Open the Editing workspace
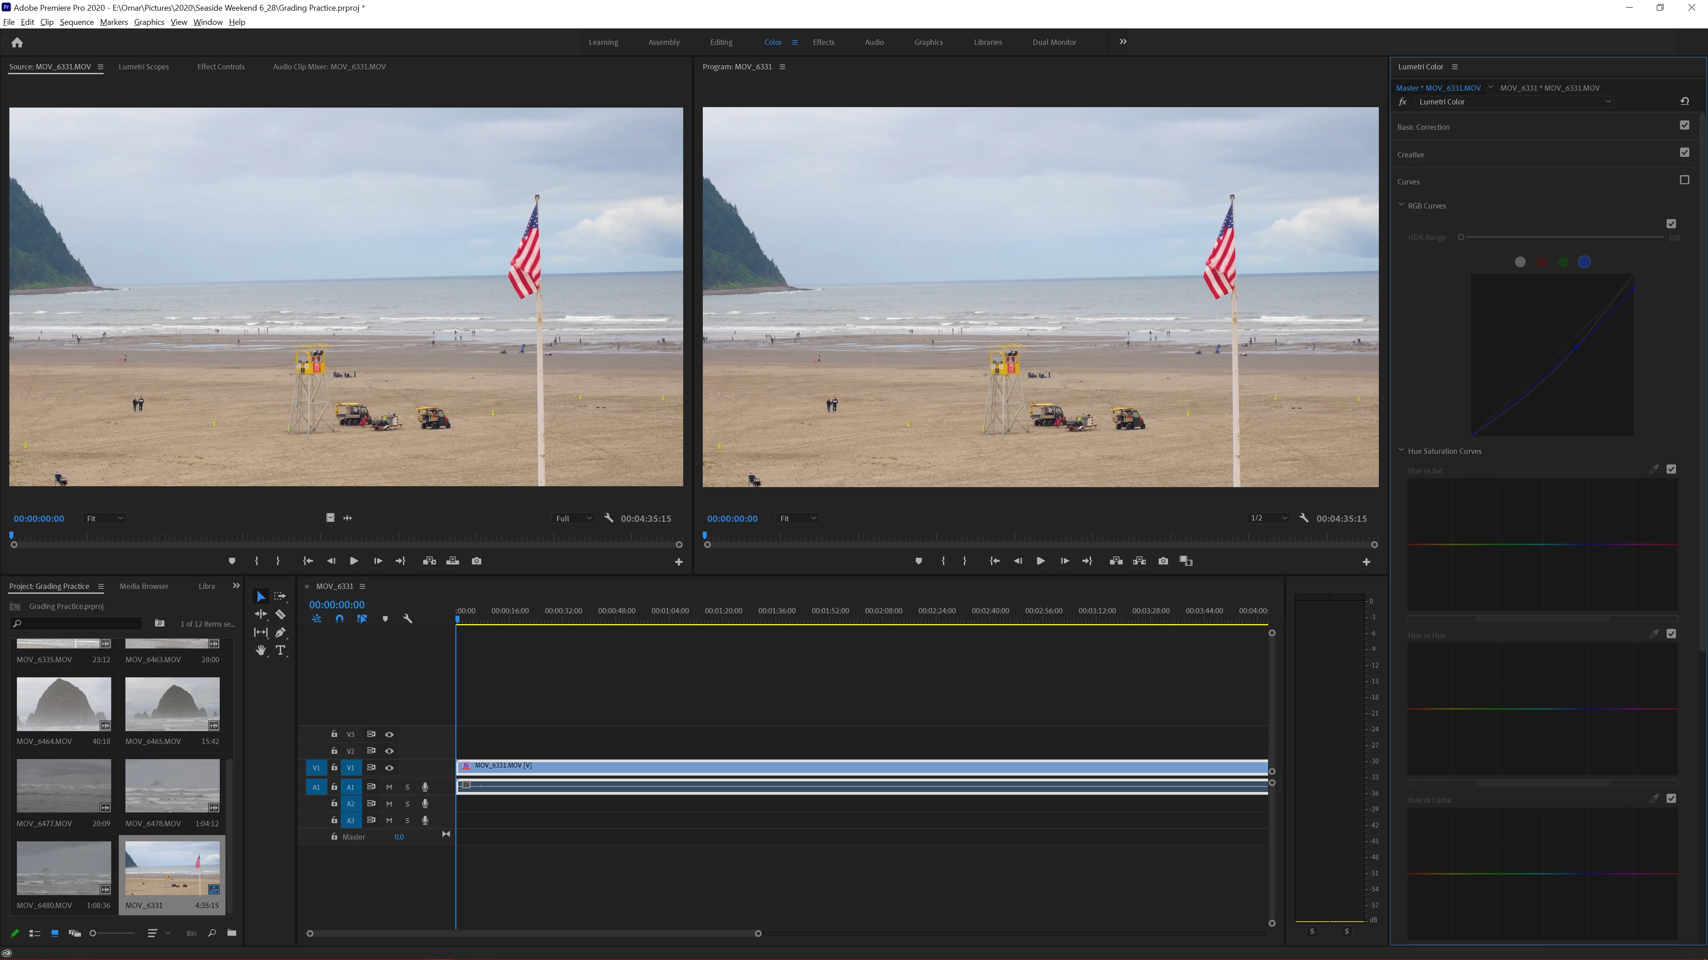This screenshot has height=960, width=1708. (721, 42)
